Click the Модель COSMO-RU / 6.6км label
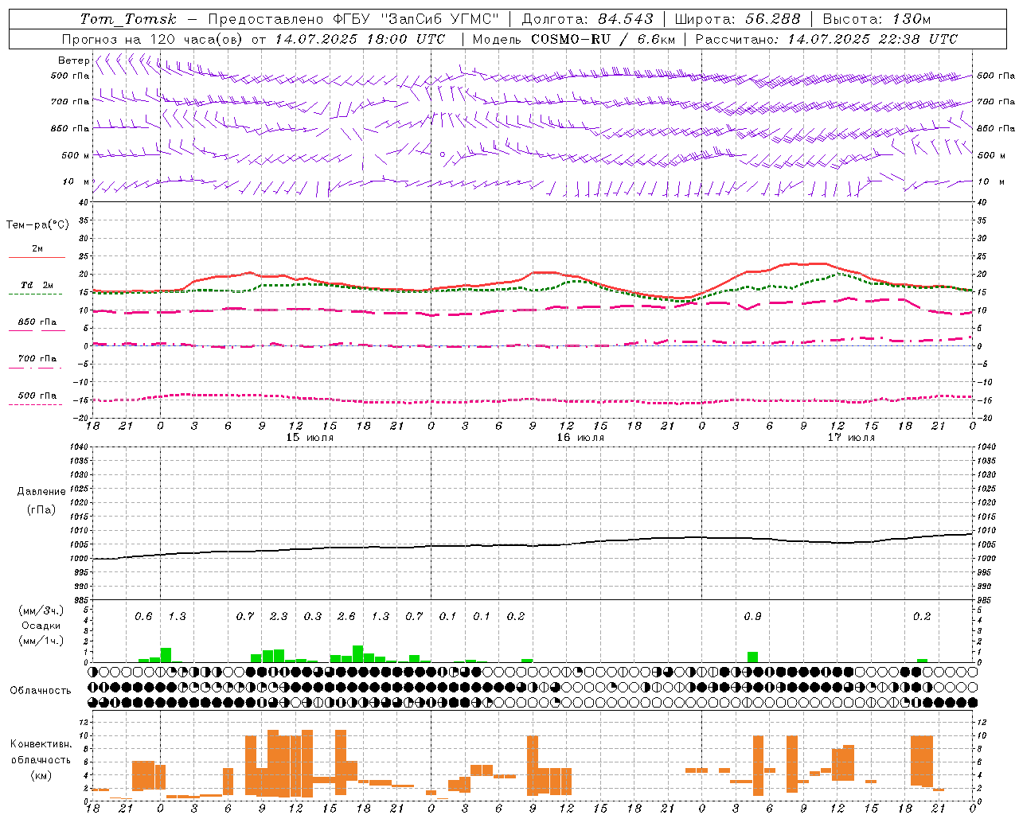Viewport: 1019px width, 815px height. (x=574, y=39)
